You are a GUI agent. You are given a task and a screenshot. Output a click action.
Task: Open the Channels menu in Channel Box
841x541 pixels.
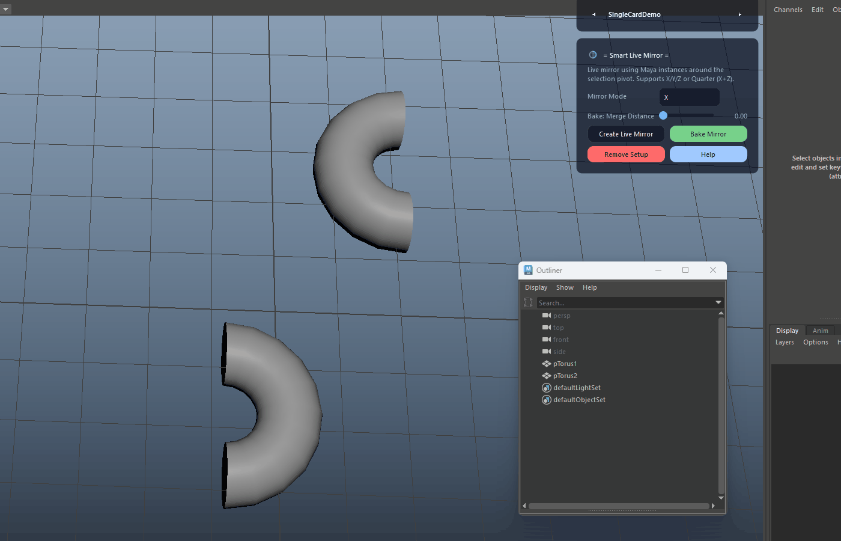[x=788, y=10]
